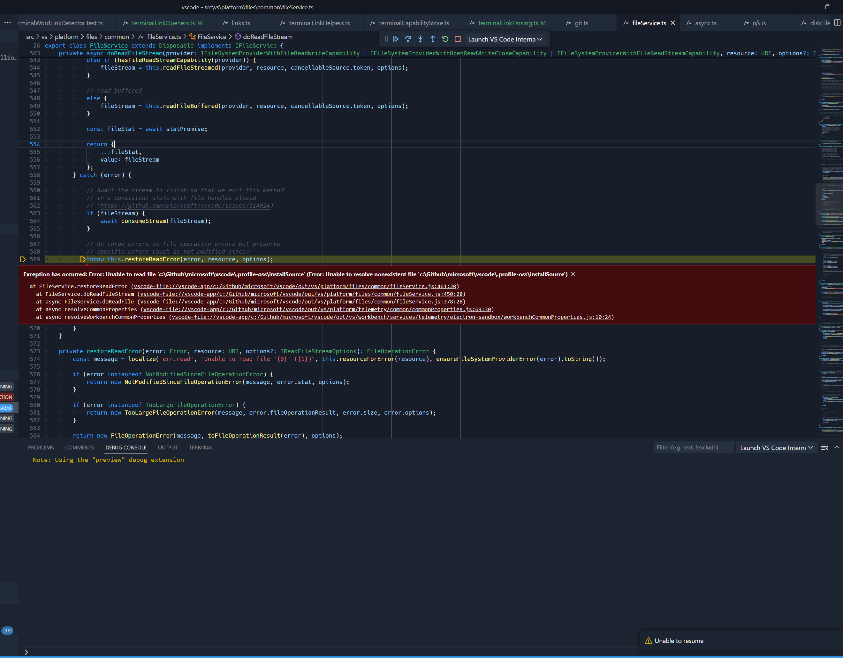Clear the debug console using the clear icon

click(824, 447)
